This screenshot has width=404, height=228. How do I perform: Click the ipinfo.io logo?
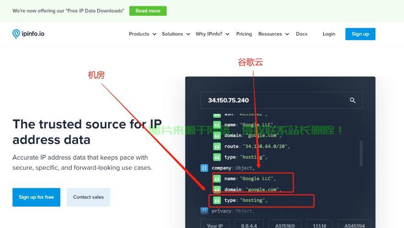pos(28,34)
